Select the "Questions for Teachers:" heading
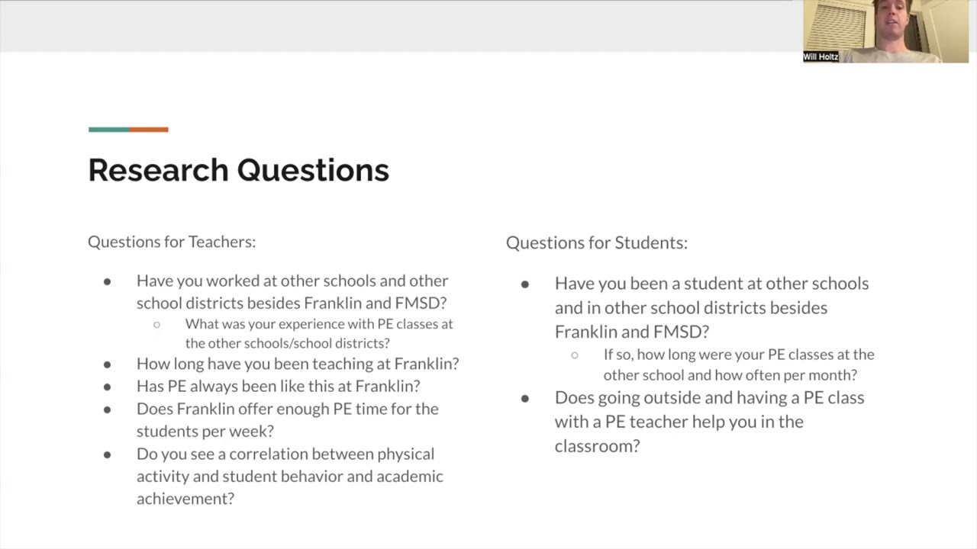Viewport: 977px width, 549px height. coord(172,242)
